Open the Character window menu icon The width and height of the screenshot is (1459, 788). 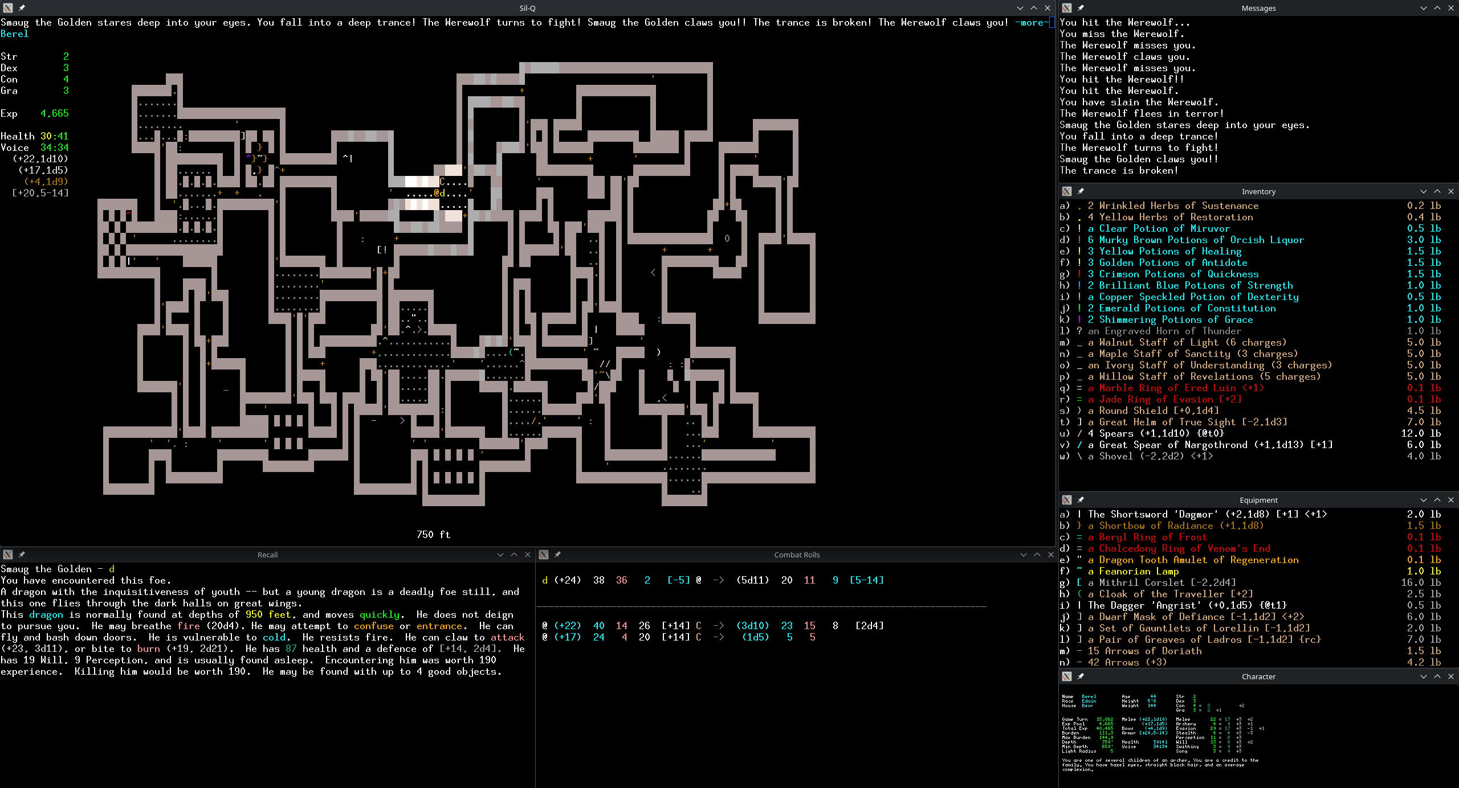(1067, 676)
